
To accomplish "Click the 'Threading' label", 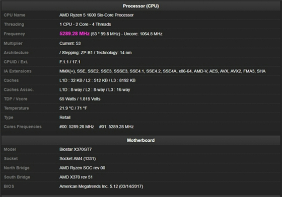I will [x=14, y=25].
